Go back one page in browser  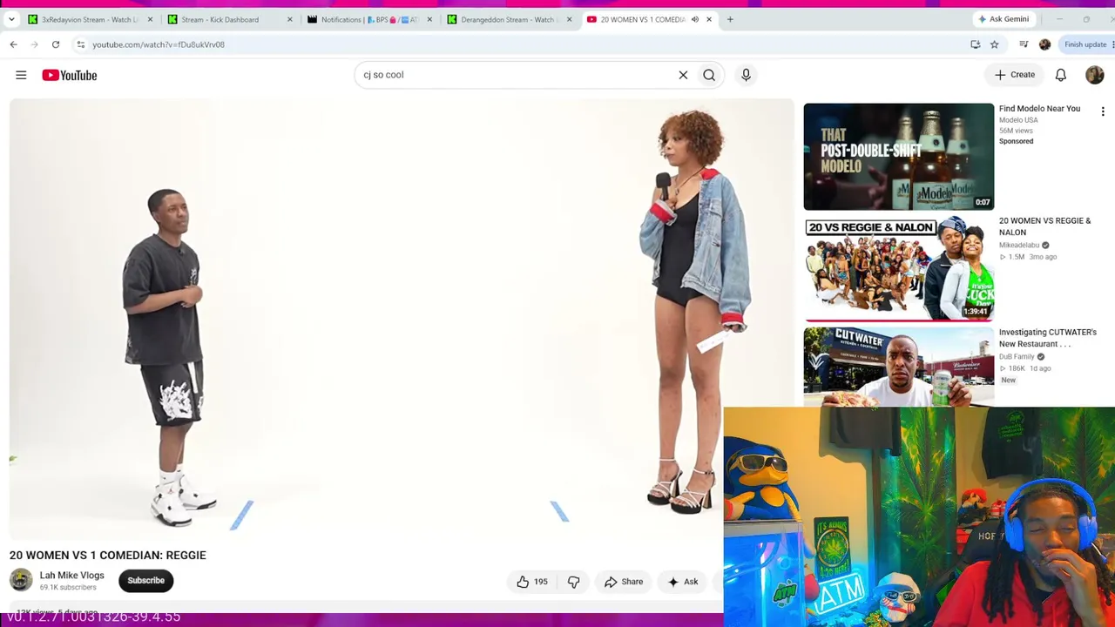[x=13, y=44]
